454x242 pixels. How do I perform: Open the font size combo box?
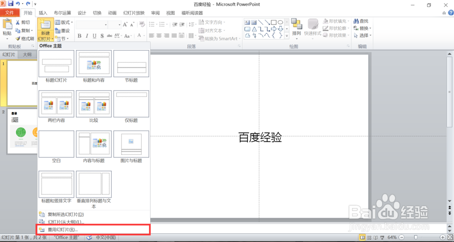pos(115,25)
